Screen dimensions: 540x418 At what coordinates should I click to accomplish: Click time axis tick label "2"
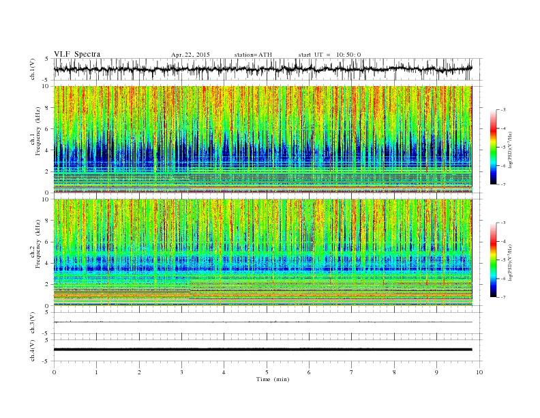click(139, 372)
